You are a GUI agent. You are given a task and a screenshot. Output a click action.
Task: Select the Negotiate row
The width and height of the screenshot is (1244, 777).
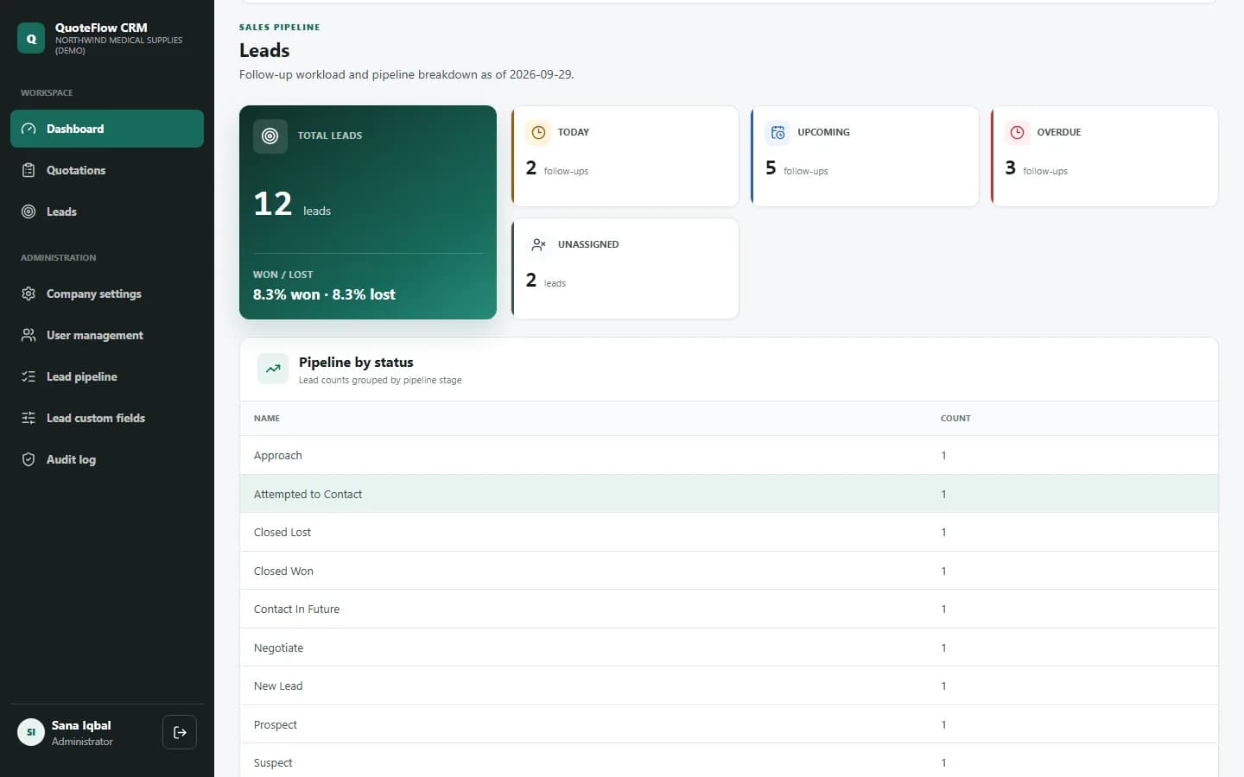click(729, 647)
